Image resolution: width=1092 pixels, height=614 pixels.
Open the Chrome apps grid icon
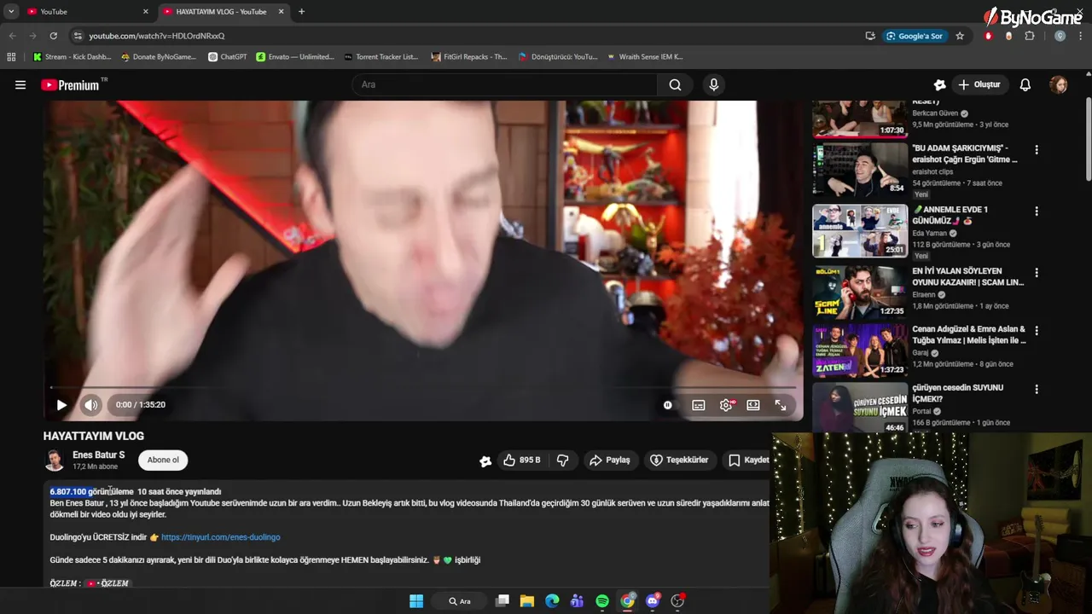click(x=11, y=57)
